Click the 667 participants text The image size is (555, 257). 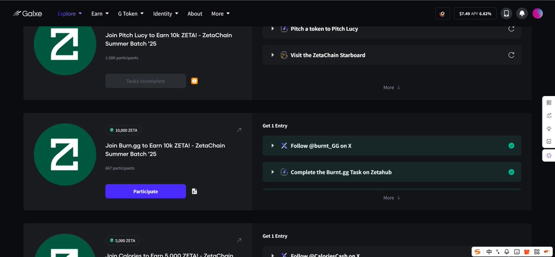pyautogui.click(x=120, y=168)
